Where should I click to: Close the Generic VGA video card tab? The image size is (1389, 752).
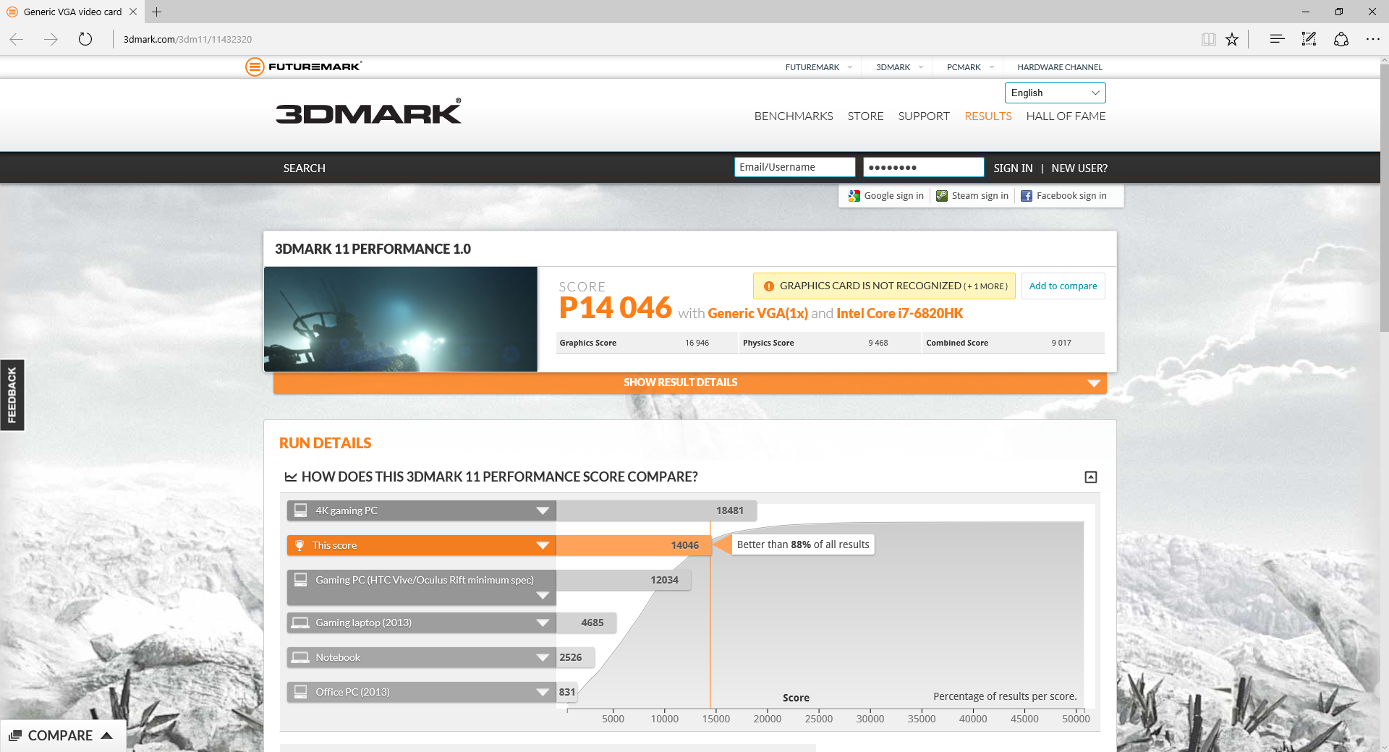[x=133, y=12]
